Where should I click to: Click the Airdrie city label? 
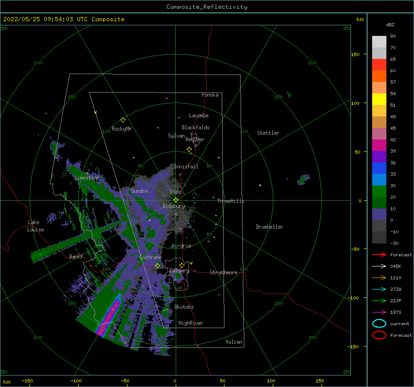click(181, 246)
